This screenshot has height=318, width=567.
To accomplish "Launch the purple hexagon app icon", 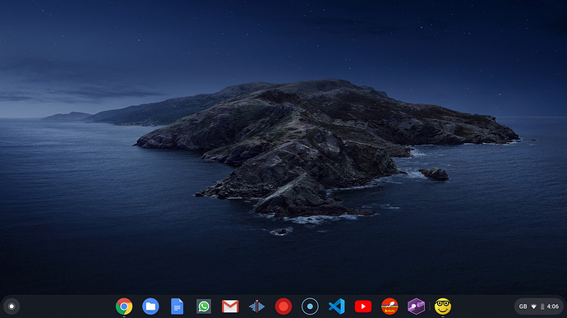I will pos(416,306).
